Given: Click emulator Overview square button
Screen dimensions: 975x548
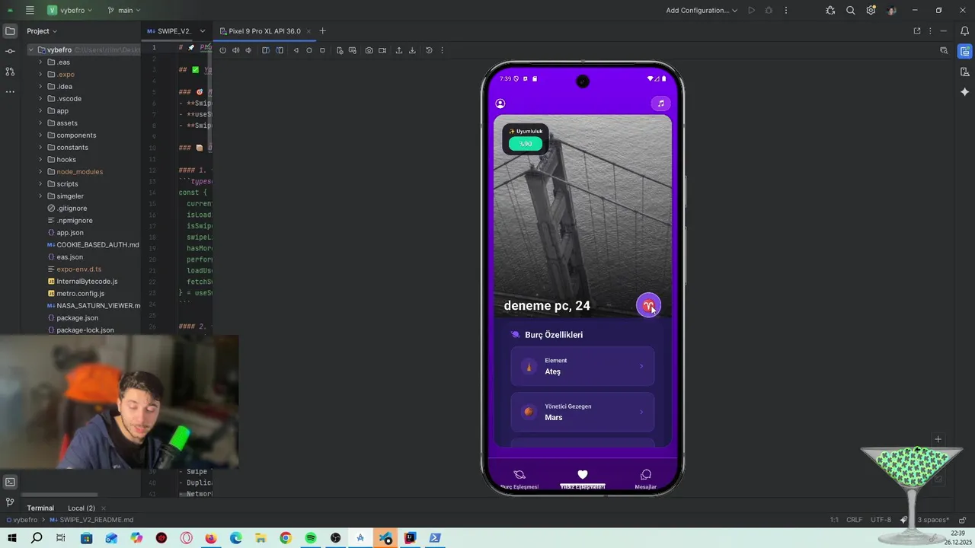Looking at the screenshot, I should pos(322,50).
